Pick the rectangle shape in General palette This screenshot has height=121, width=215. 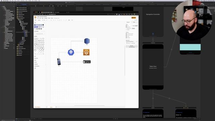click(x=35, y=39)
